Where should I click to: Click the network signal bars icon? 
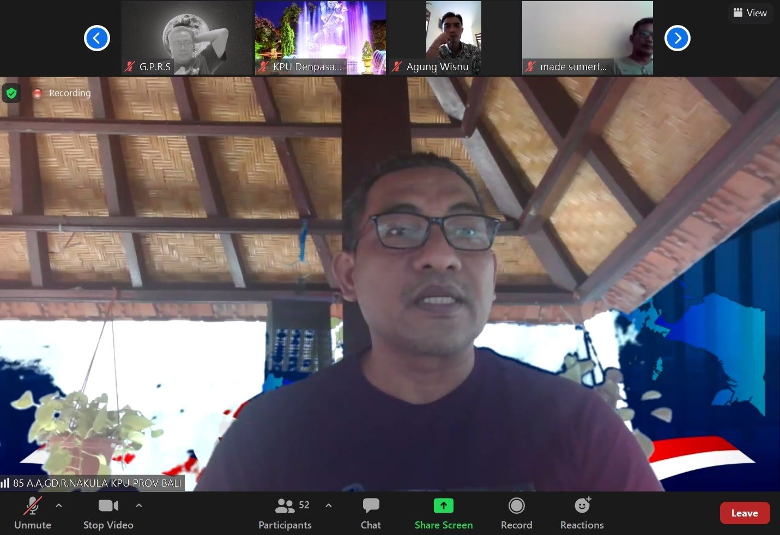(5, 483)
